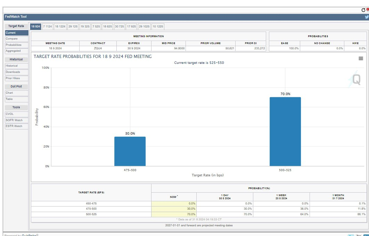Select the 30 725 meeting tab
369x236 pixels.
[x=119, y=27]
